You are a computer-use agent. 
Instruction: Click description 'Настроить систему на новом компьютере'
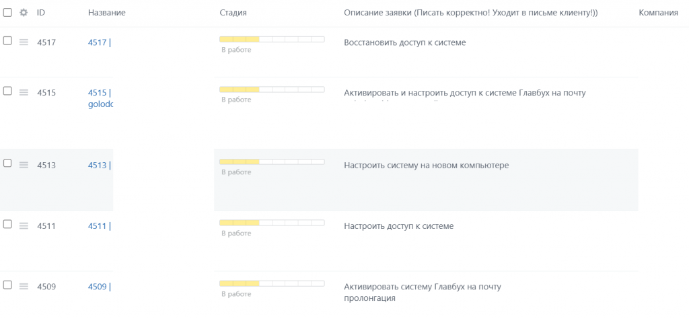(x=426, y=166)
